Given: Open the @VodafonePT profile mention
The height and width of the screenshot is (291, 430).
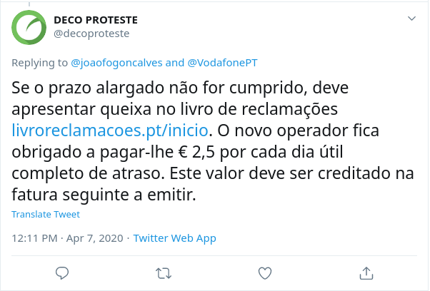Looking at the screenshot, I should pyautogui.click(x=222, y=63).
